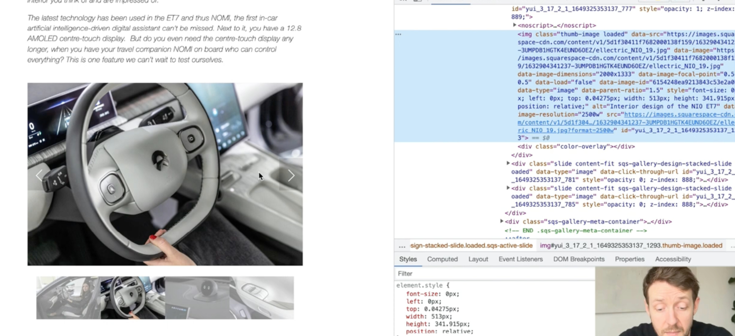Open the Layout tab
Image resolution: width=735 pixels, height=336 pixels.
pos(478,259)
